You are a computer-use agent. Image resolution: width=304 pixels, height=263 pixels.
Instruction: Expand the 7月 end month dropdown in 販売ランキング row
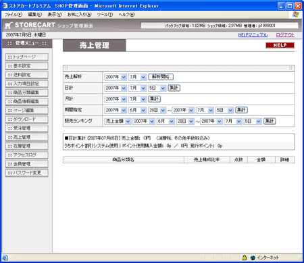(233, 121)
